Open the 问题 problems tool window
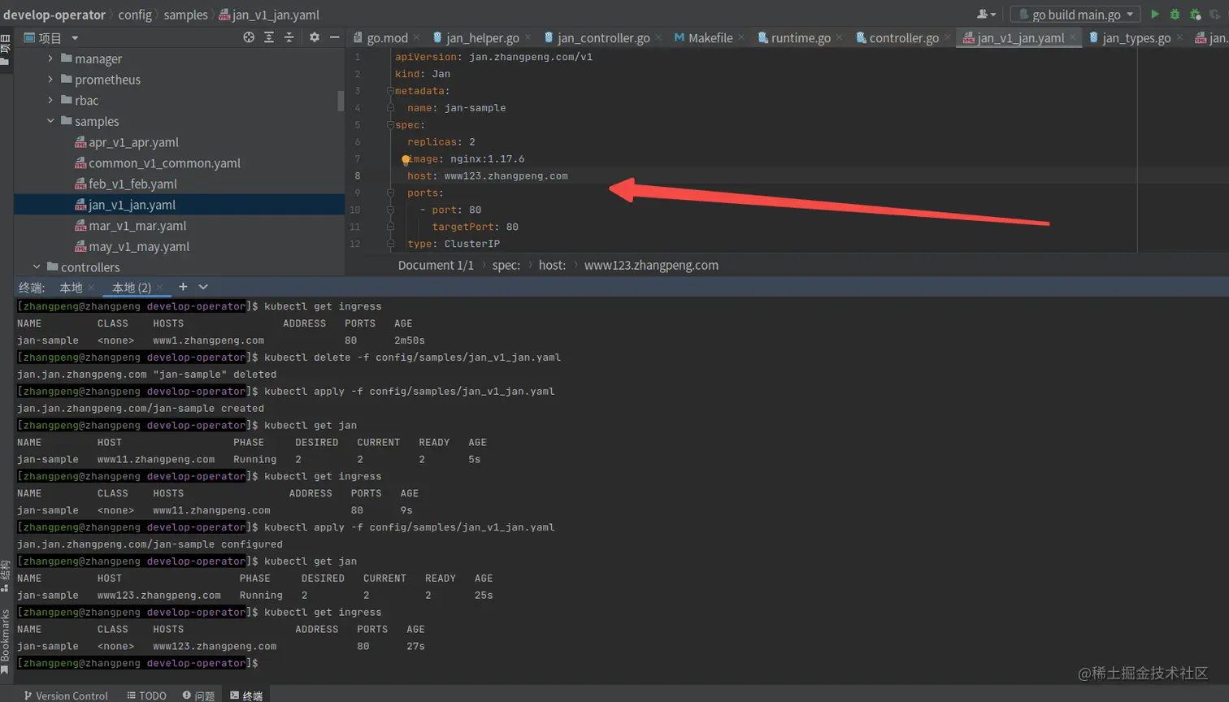Image resolution: width=1229 pixels, height=702 pixels. tap(198, 695)
